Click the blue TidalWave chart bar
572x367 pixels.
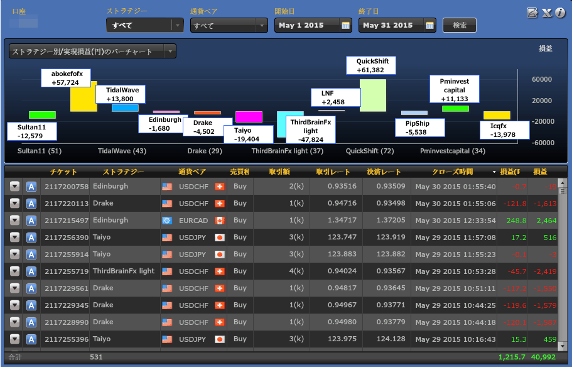coord(125,108)
